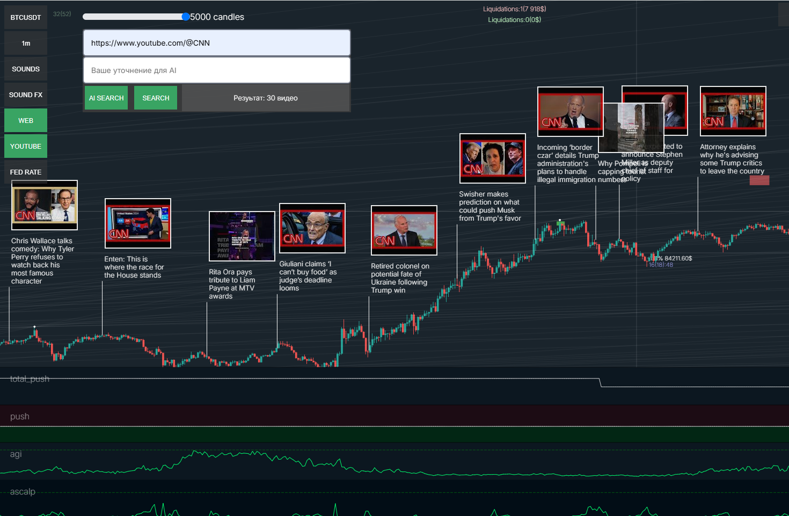This screenshot has height=516, width=789.
Task: Click the 'Enten: This is where' caption
Action: tap(134, 267)
